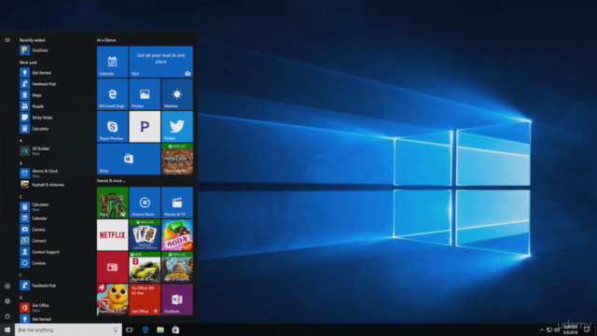This screenshot has width=597, height=336.
Task: Open the Age of Empires tile
Action: point(177,267)
